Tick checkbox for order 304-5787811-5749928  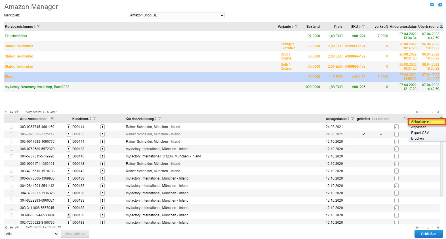tap(11, 156)
